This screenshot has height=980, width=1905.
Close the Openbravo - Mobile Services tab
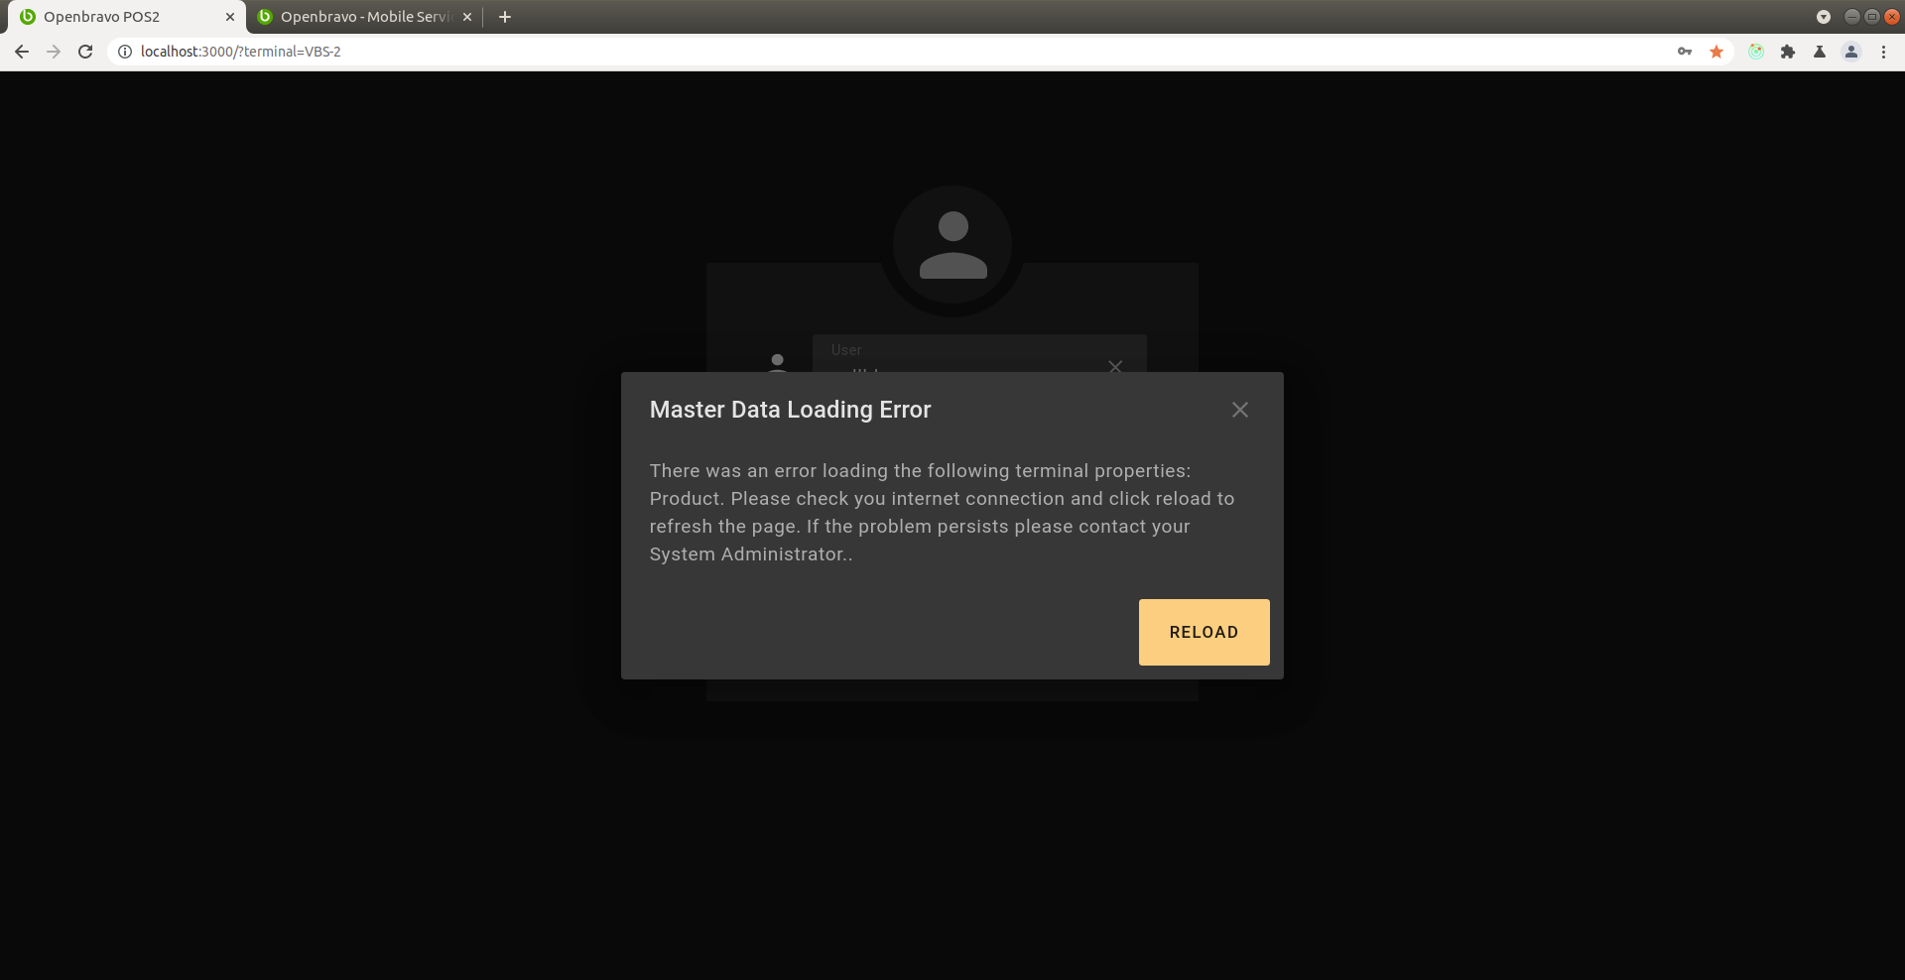pos(467,17)
